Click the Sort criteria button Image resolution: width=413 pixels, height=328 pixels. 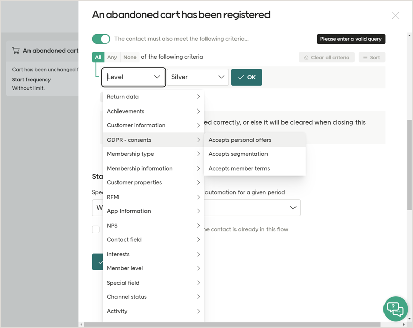371,58
